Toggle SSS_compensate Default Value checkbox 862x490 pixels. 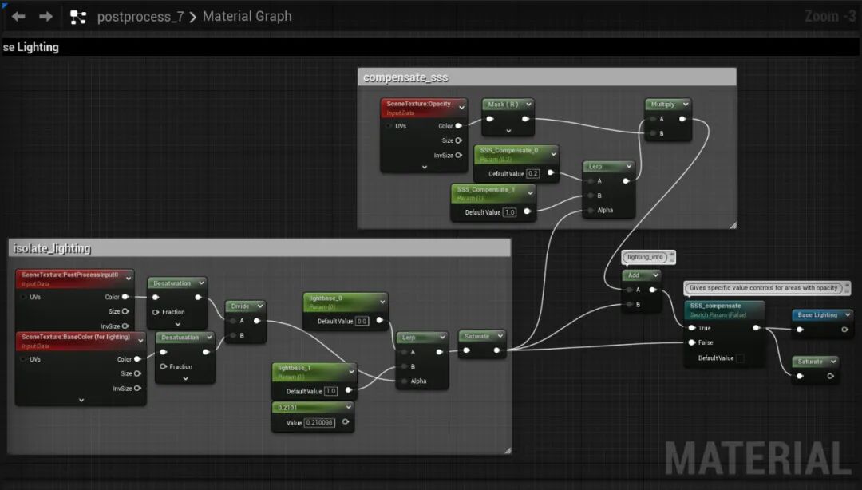[740, 358]
